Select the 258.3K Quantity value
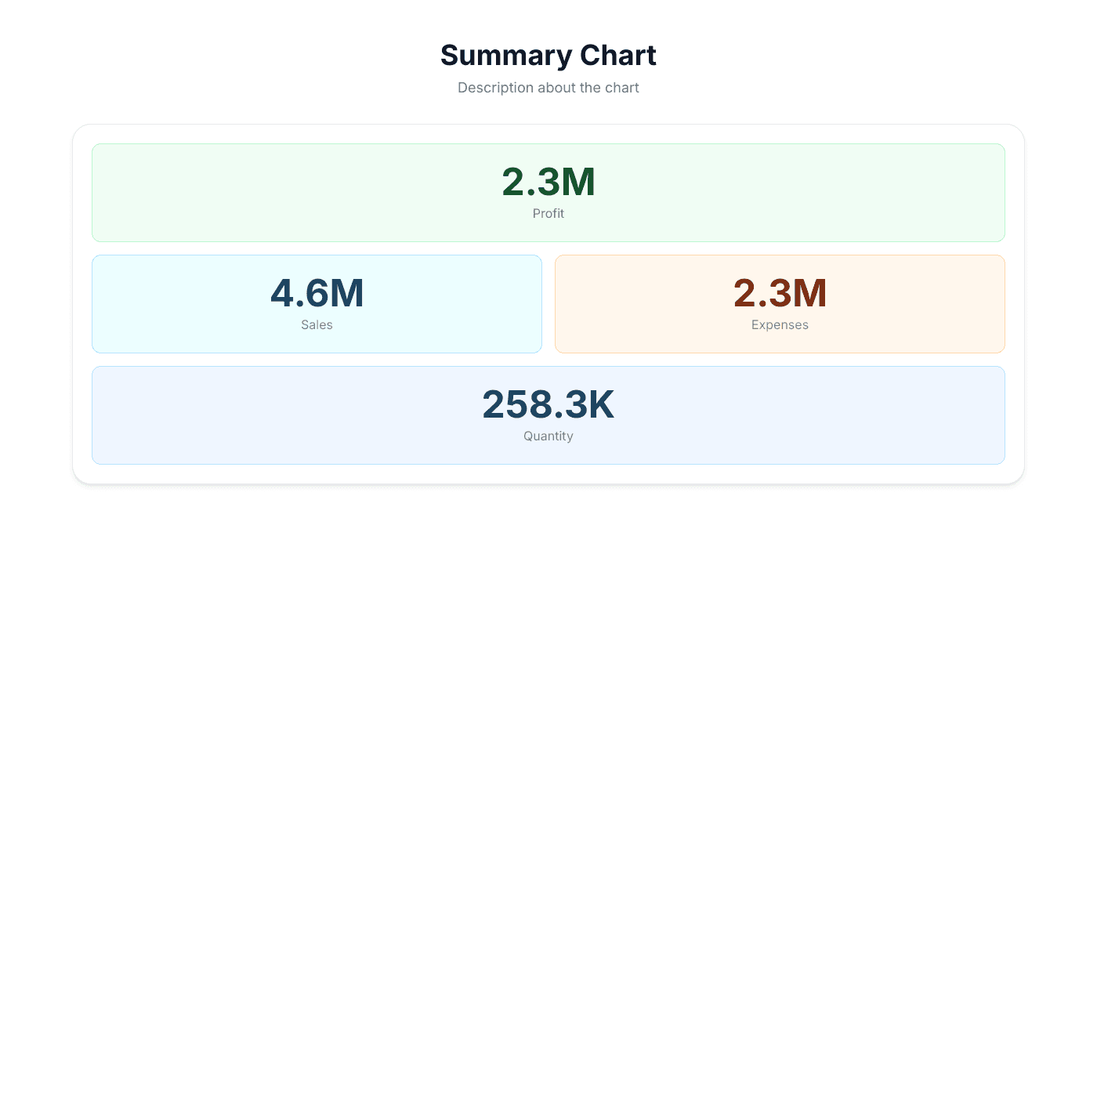Screen dimensions: 1097x1097 [x=548, y=405]
